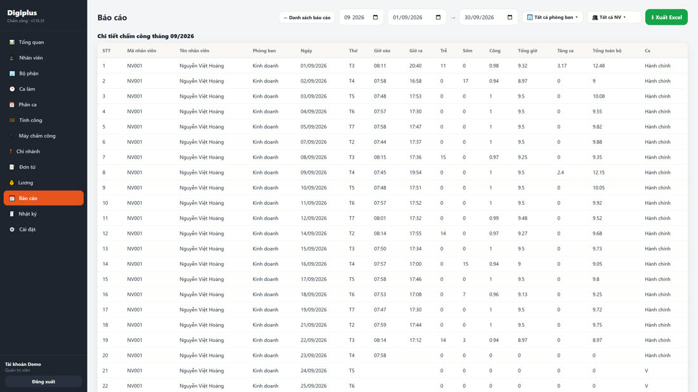Click the Tăng ca column header
Image resolution: width=698 pixels, height=392 pixels.
565,51
